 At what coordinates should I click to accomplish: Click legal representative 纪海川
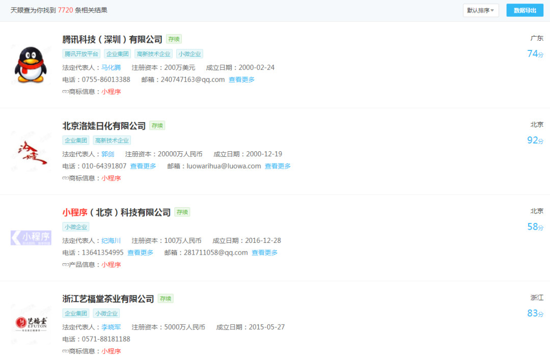pos(111,241)
